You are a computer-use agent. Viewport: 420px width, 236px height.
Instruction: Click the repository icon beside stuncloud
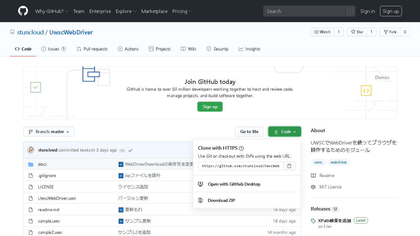12,32
